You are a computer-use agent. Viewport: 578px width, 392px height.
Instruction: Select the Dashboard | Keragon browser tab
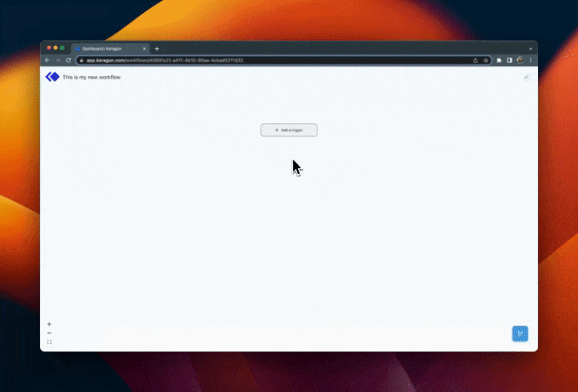tap(106, 48)
